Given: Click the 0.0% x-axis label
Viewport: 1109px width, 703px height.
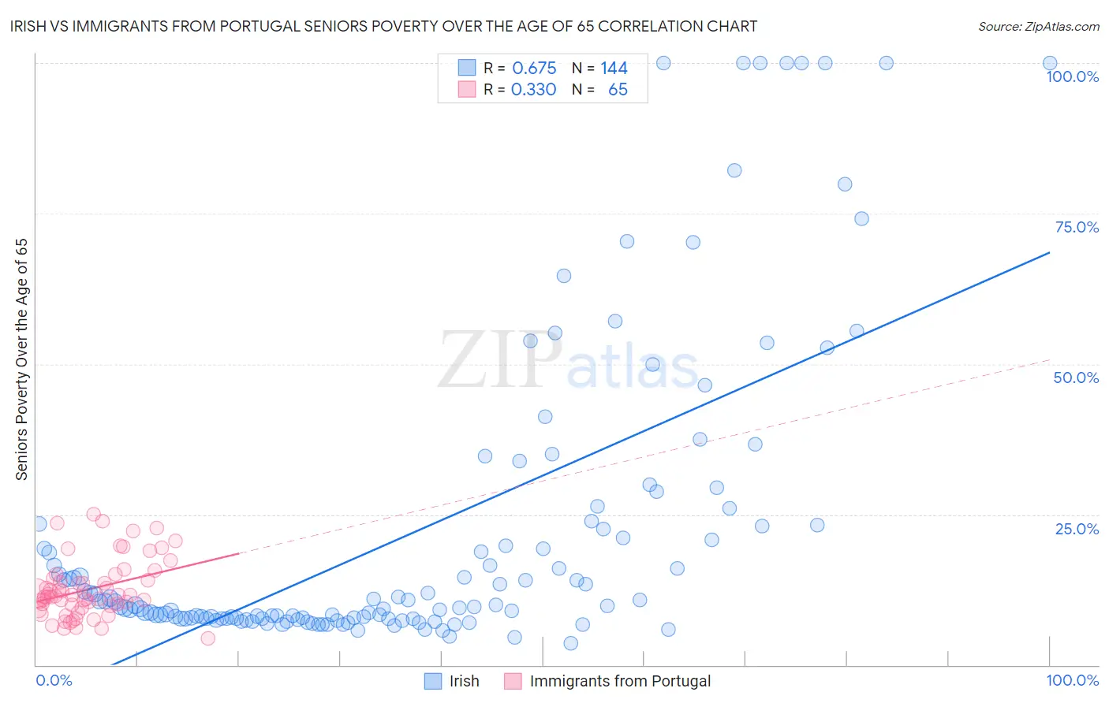Looking at the screenshot, I should (x=54, y=680).
